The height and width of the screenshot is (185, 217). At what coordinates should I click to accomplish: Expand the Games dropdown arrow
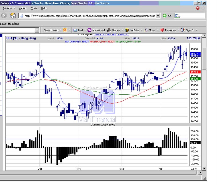point(122,30)
